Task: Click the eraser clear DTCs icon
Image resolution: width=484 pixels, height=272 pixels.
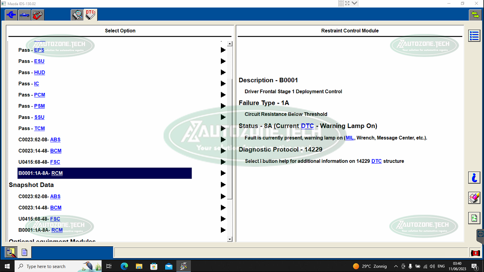Action: [x=474, y=198]
